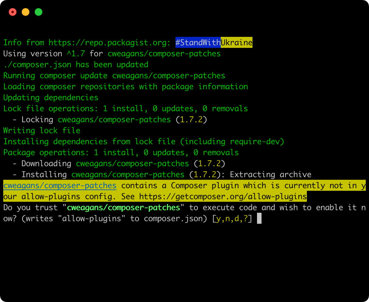Click version 1.7.2 on the Downloading line
This screenshot has width=369, height=302.
tap(209, 164)
